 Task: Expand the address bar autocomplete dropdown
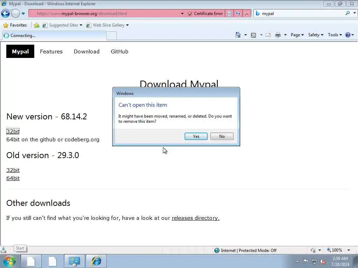tap(182, 14)
